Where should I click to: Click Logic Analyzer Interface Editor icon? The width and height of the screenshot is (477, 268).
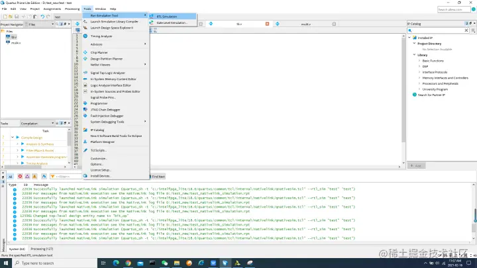coord(85,85)
